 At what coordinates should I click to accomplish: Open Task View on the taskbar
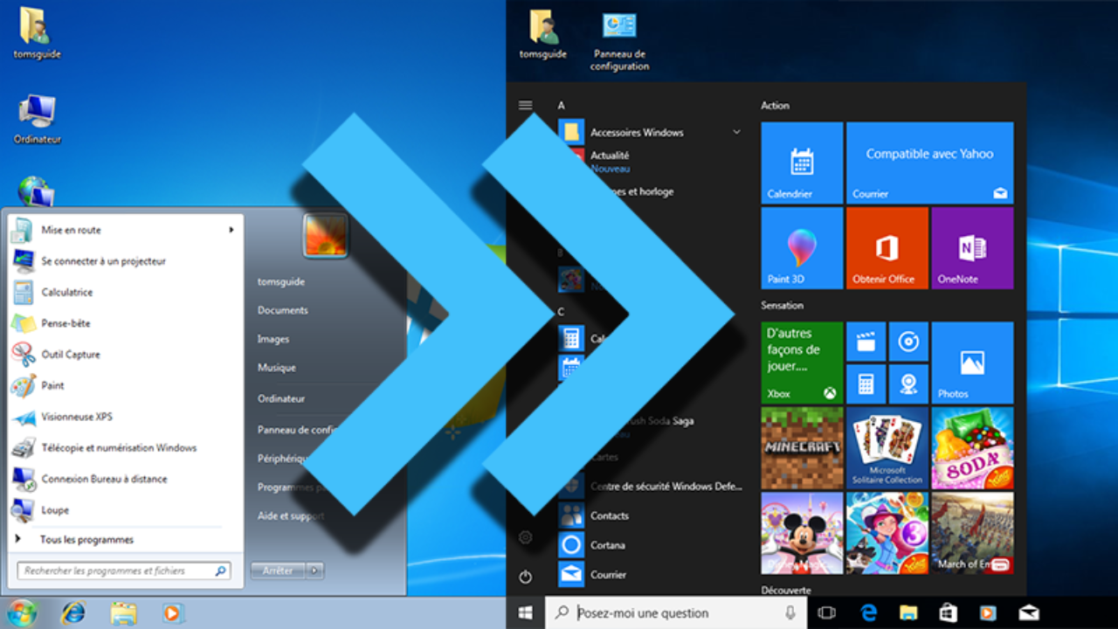[x=826, y=613]
